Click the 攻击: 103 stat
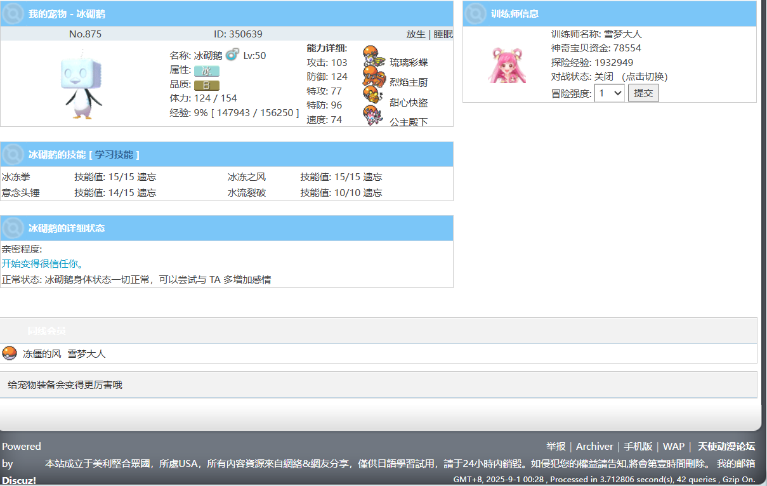 tap(327, 63)
